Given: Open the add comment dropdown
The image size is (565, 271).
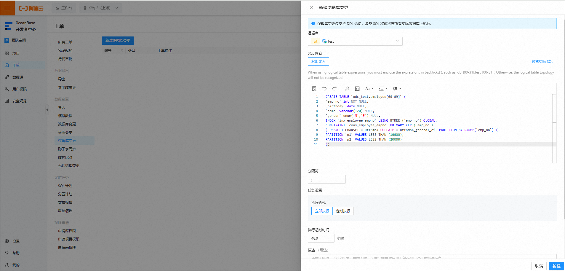Looking at the screenshot, I should [x=397, y=89].
